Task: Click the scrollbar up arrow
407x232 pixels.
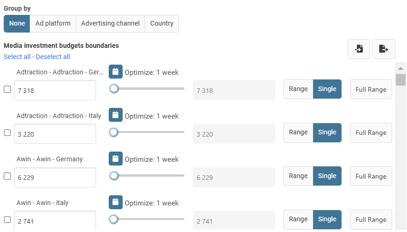Action: tap(400, 67)
